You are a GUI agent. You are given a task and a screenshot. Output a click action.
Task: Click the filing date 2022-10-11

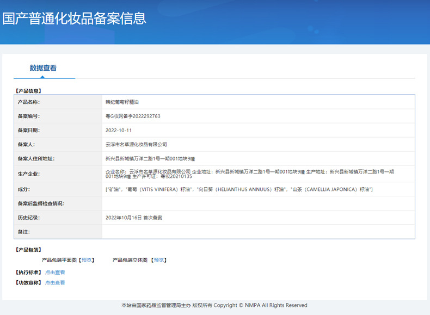point(119,131)
